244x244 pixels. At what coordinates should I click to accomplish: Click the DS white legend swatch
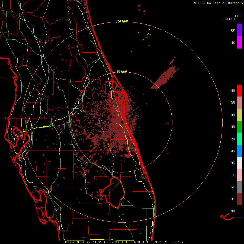click(239, 163)
